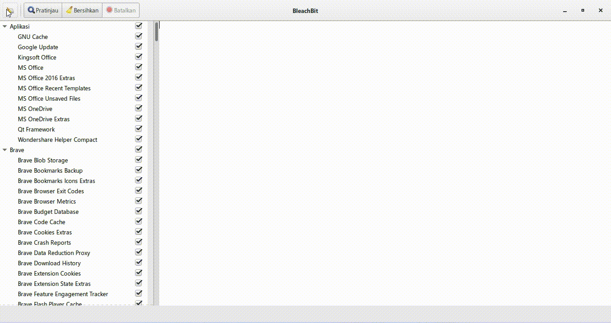Screen dimensions: 611x323
Task: Toggle the Kingsoft Office checkbox
Action: tap(139, 57)
